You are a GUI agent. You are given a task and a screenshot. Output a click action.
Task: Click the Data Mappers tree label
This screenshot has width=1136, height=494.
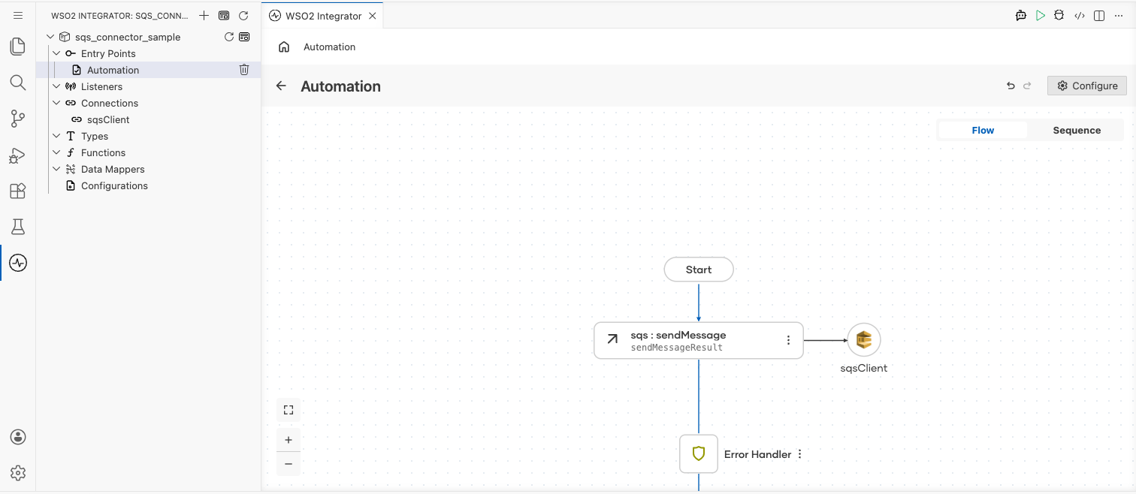pyautogui.click(x=113, y=169)
